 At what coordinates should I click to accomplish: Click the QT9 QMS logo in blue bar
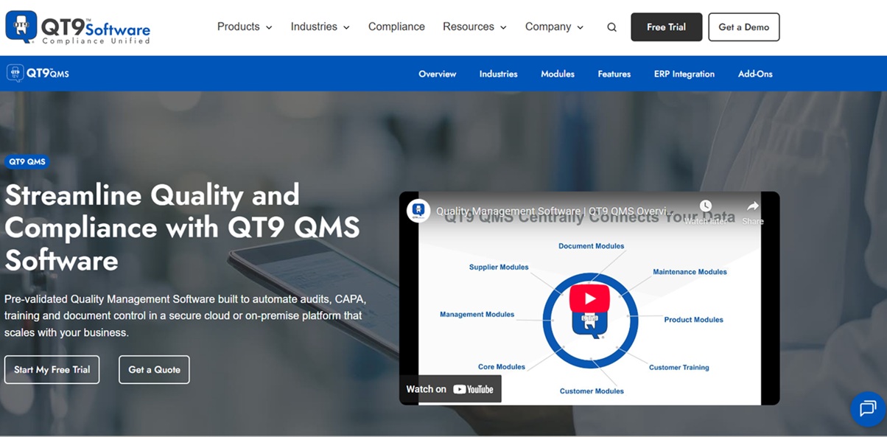tap(38, 73)
